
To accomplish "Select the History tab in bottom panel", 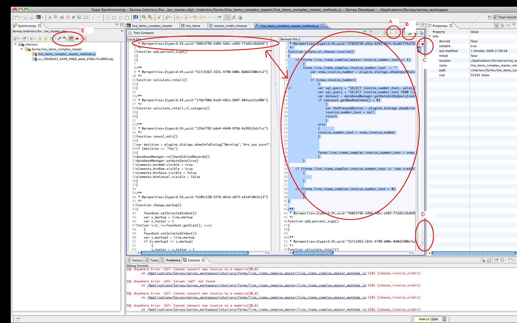I will [x=137, y=260].
